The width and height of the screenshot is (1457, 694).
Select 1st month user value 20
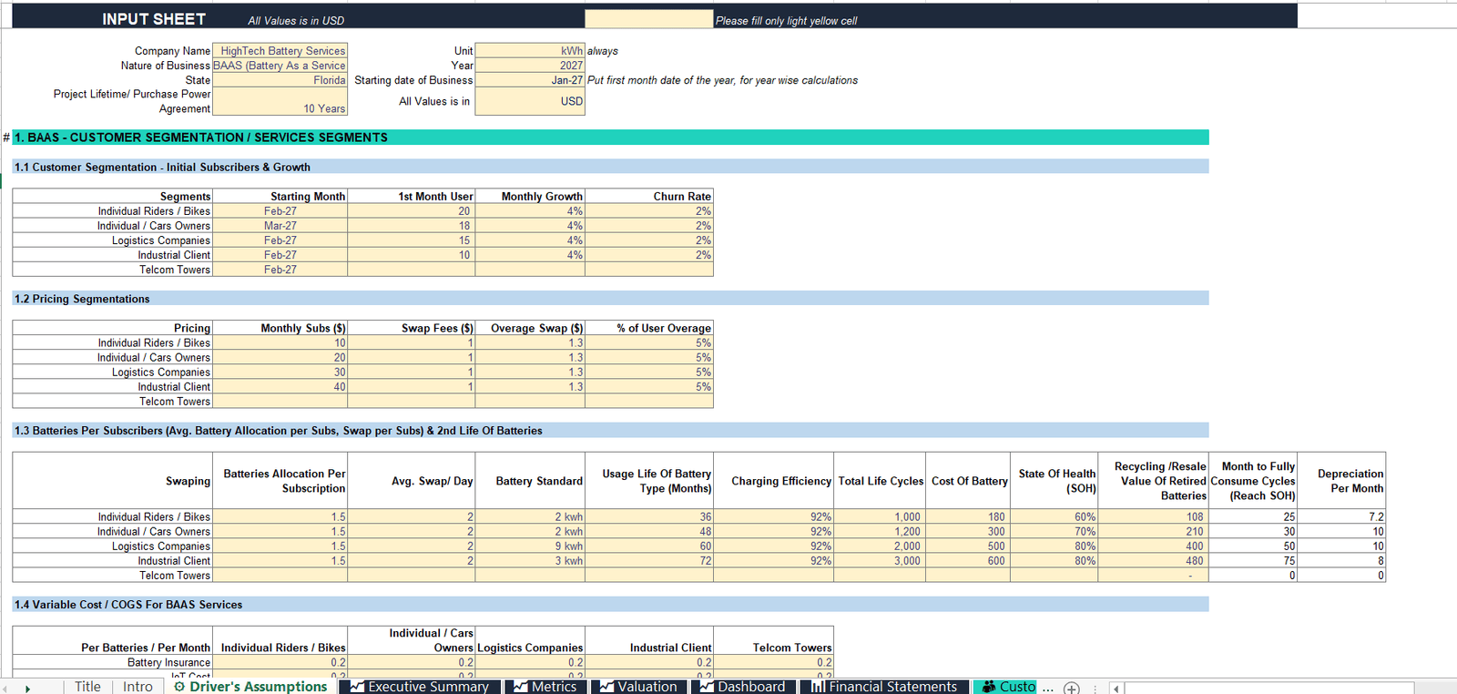pyautogui.click(x=412, y=211)
